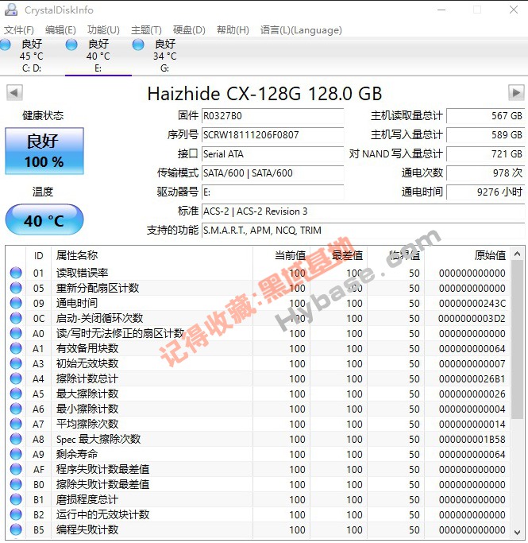Click the status dot for row 01
The height and width of the screenshot is (543, 528).
point(16,273)
